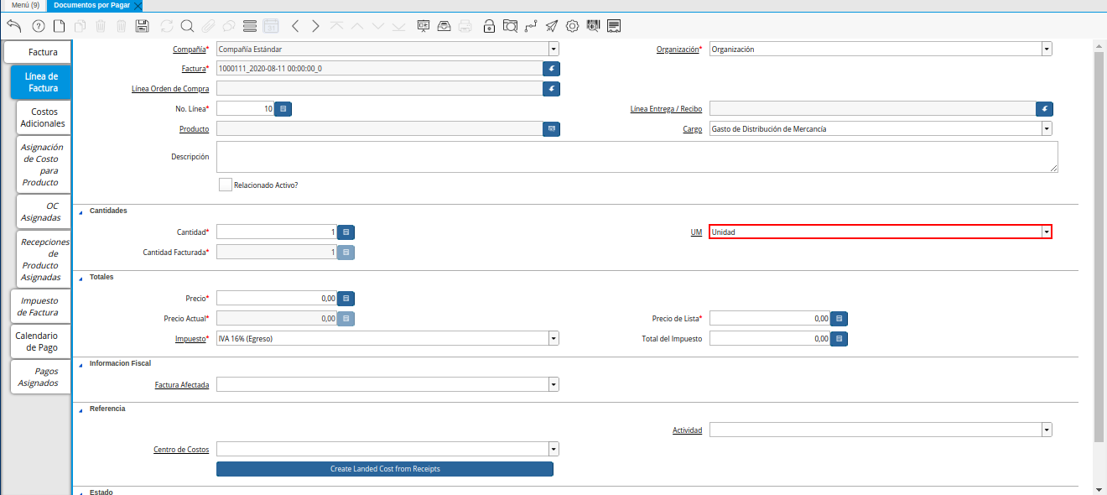Expand the Impuesto IVA 16% dropdown
Image resolution: width=1107 pixels, height=495 pixels.
[553, 339]
